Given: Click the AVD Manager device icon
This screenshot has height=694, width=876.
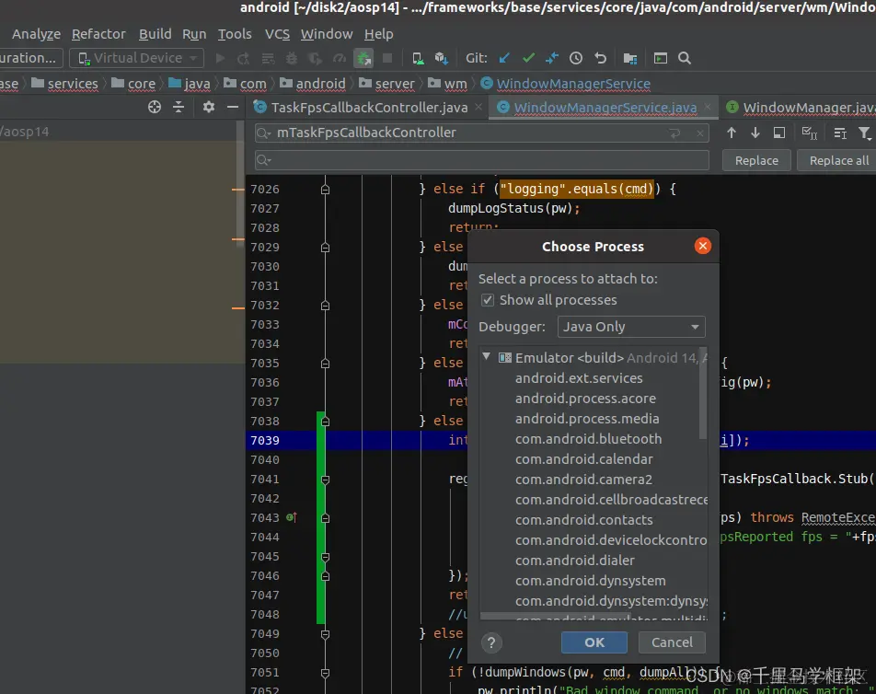Looking at the screenshot, I should pos(418,58).
